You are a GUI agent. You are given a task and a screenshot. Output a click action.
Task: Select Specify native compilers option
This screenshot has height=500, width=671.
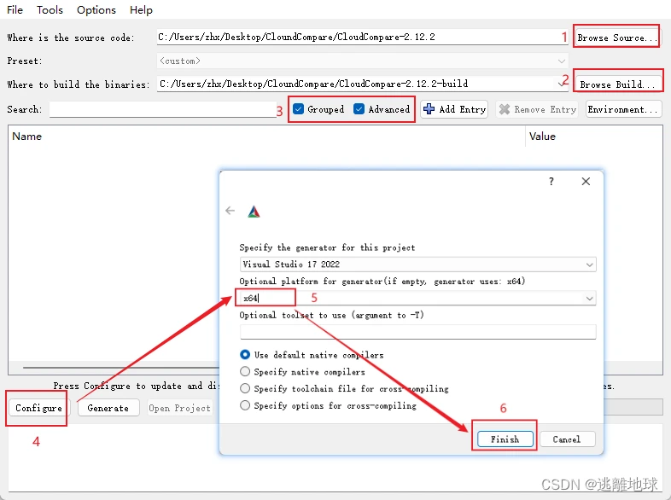coord(245,371)
